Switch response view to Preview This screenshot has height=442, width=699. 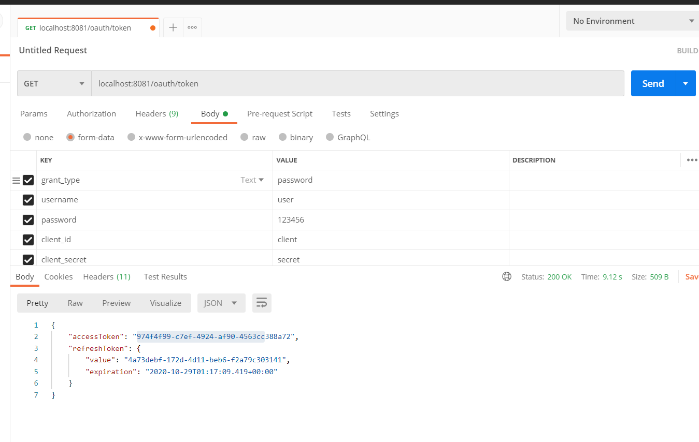117,303
